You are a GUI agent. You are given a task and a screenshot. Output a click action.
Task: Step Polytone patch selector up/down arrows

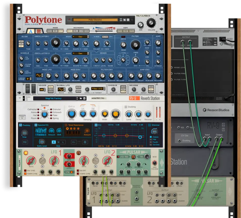121,20
